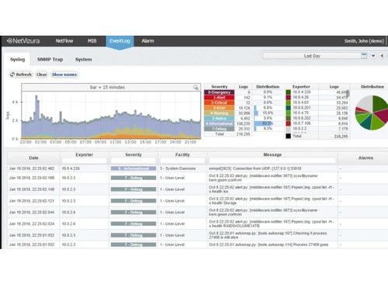Screen dimensions: 388x291
Task: Select the 3-Error severity label
Action: [x=220, y=108]
